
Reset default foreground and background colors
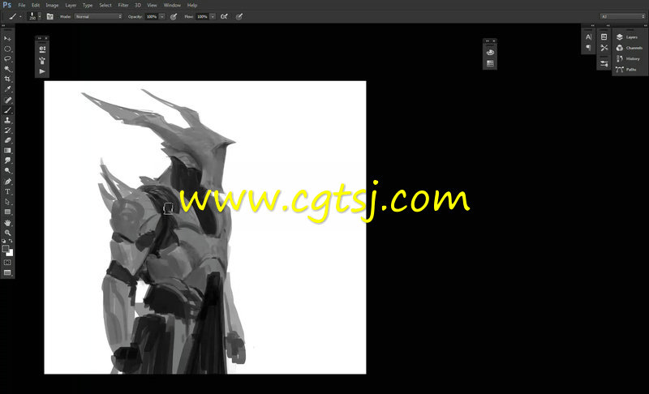tap(4, 241)
